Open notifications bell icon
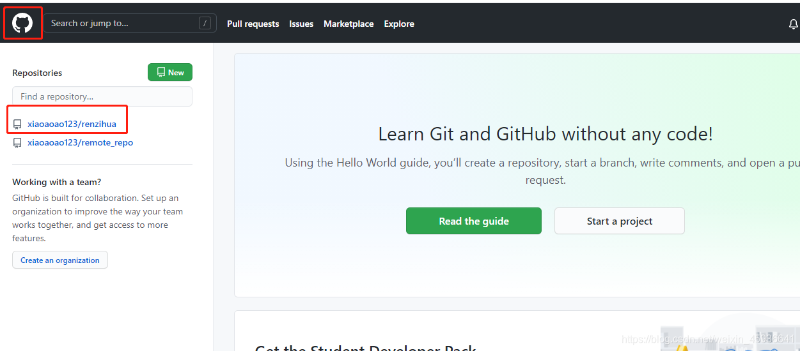Viewport: 800px width, 351px height. (794, 24)
